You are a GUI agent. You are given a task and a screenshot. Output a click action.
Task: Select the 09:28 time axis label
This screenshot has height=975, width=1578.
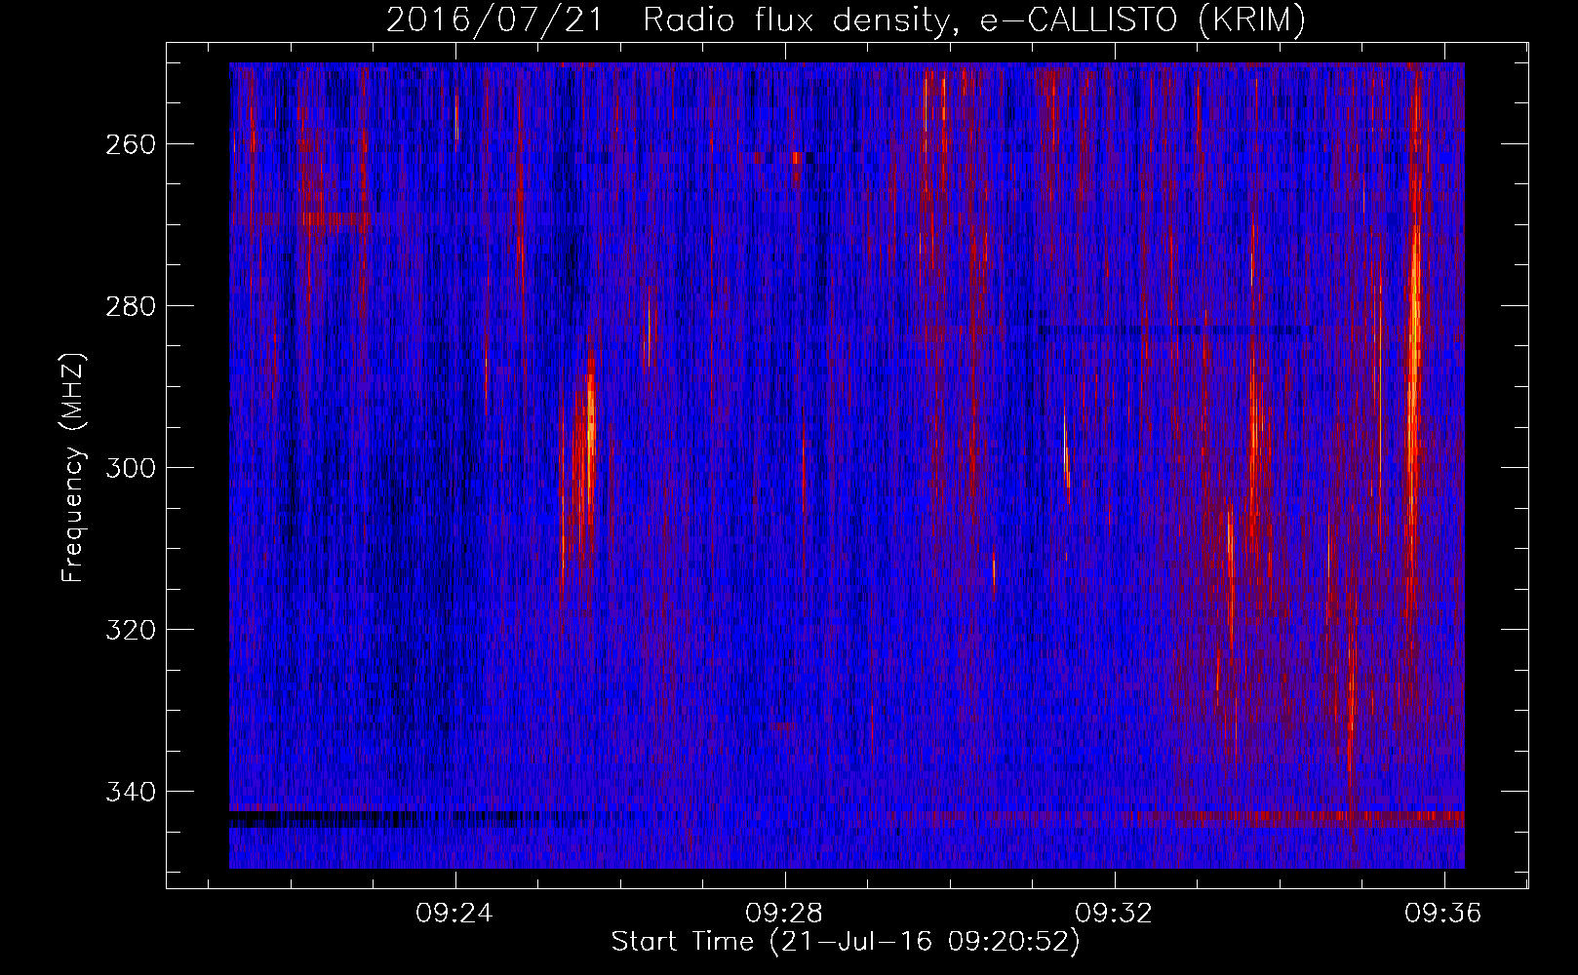pyautogui.click(x=784, y=914)
